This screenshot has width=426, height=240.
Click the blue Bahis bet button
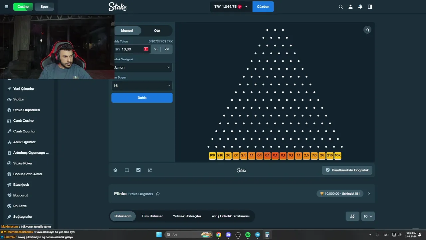[x=142, y=98]
